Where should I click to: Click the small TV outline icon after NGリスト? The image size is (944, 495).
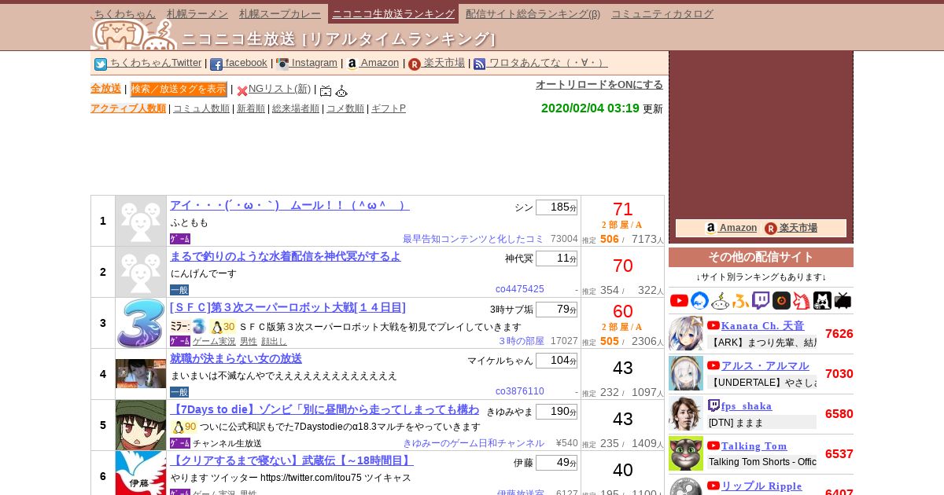[x=326, y=91]
